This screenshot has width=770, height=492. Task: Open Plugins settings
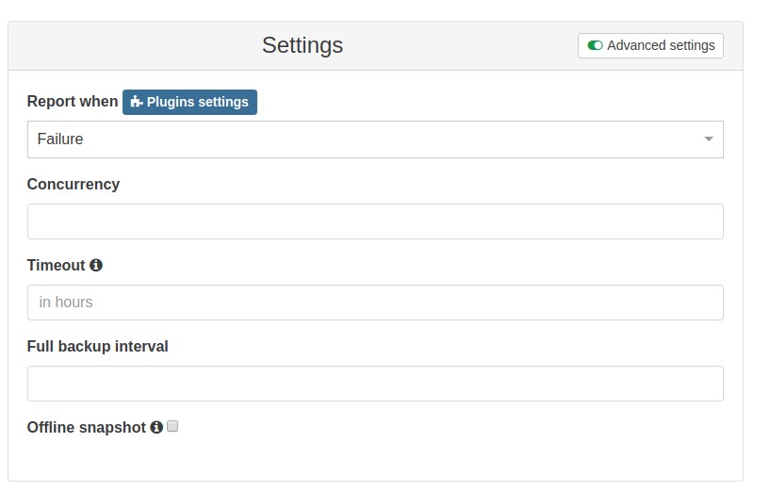(x=189, y=102)
